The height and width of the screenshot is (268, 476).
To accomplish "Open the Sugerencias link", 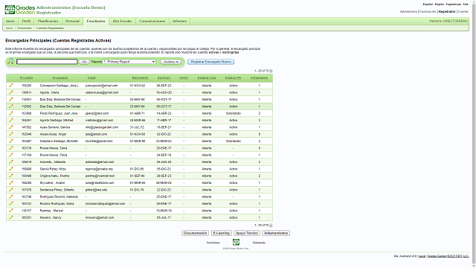I will click(453, 4).
